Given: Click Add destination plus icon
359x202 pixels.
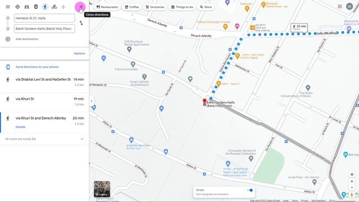Looking at the screenshot, I should coord(8,39).
